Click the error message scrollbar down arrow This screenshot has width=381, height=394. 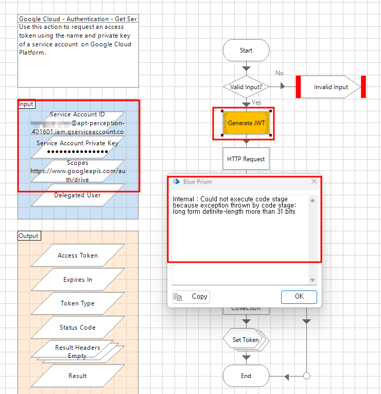(x=313, y=280)
